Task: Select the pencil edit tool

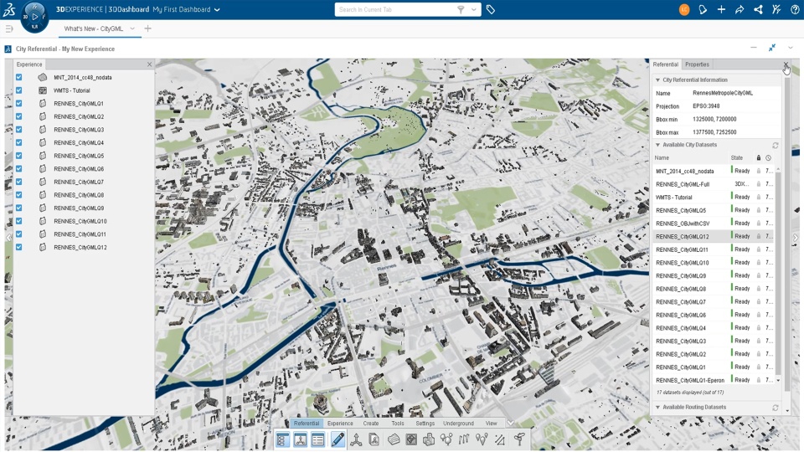Action: [338, 439]
